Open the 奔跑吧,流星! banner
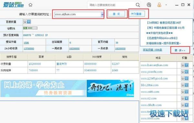The width and height of the screenshot is (194, 123). point(110,88)
